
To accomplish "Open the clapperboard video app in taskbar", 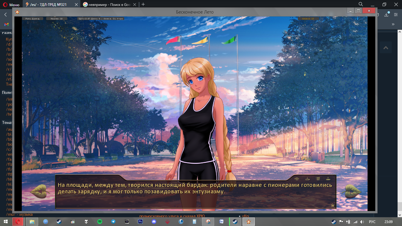I will pos(73,222).
